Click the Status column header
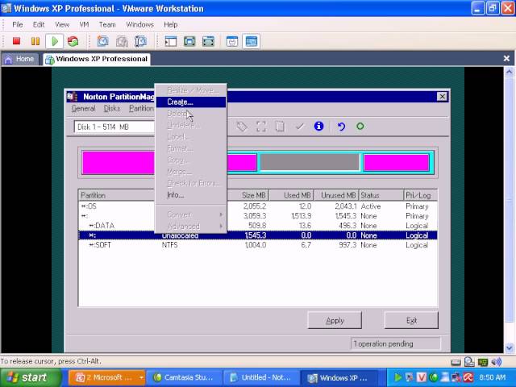 tap(381, 195)
